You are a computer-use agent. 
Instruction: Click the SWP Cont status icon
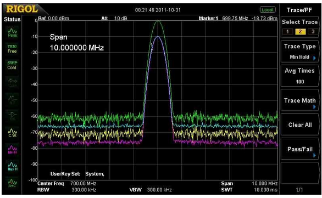pos(12,65)
